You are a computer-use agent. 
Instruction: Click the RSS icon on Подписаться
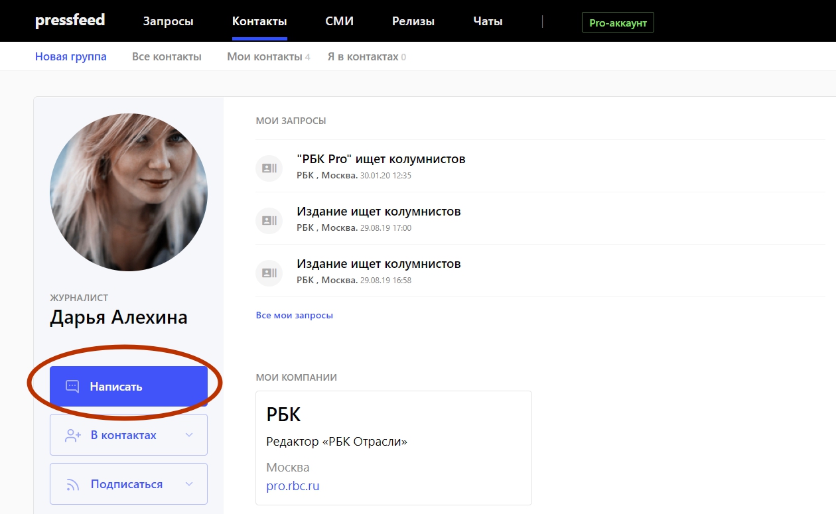pyautogui.click(x=72, y=484)
